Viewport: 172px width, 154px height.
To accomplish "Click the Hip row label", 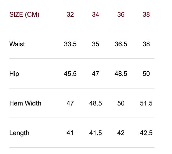I will (x=14, y=74).
